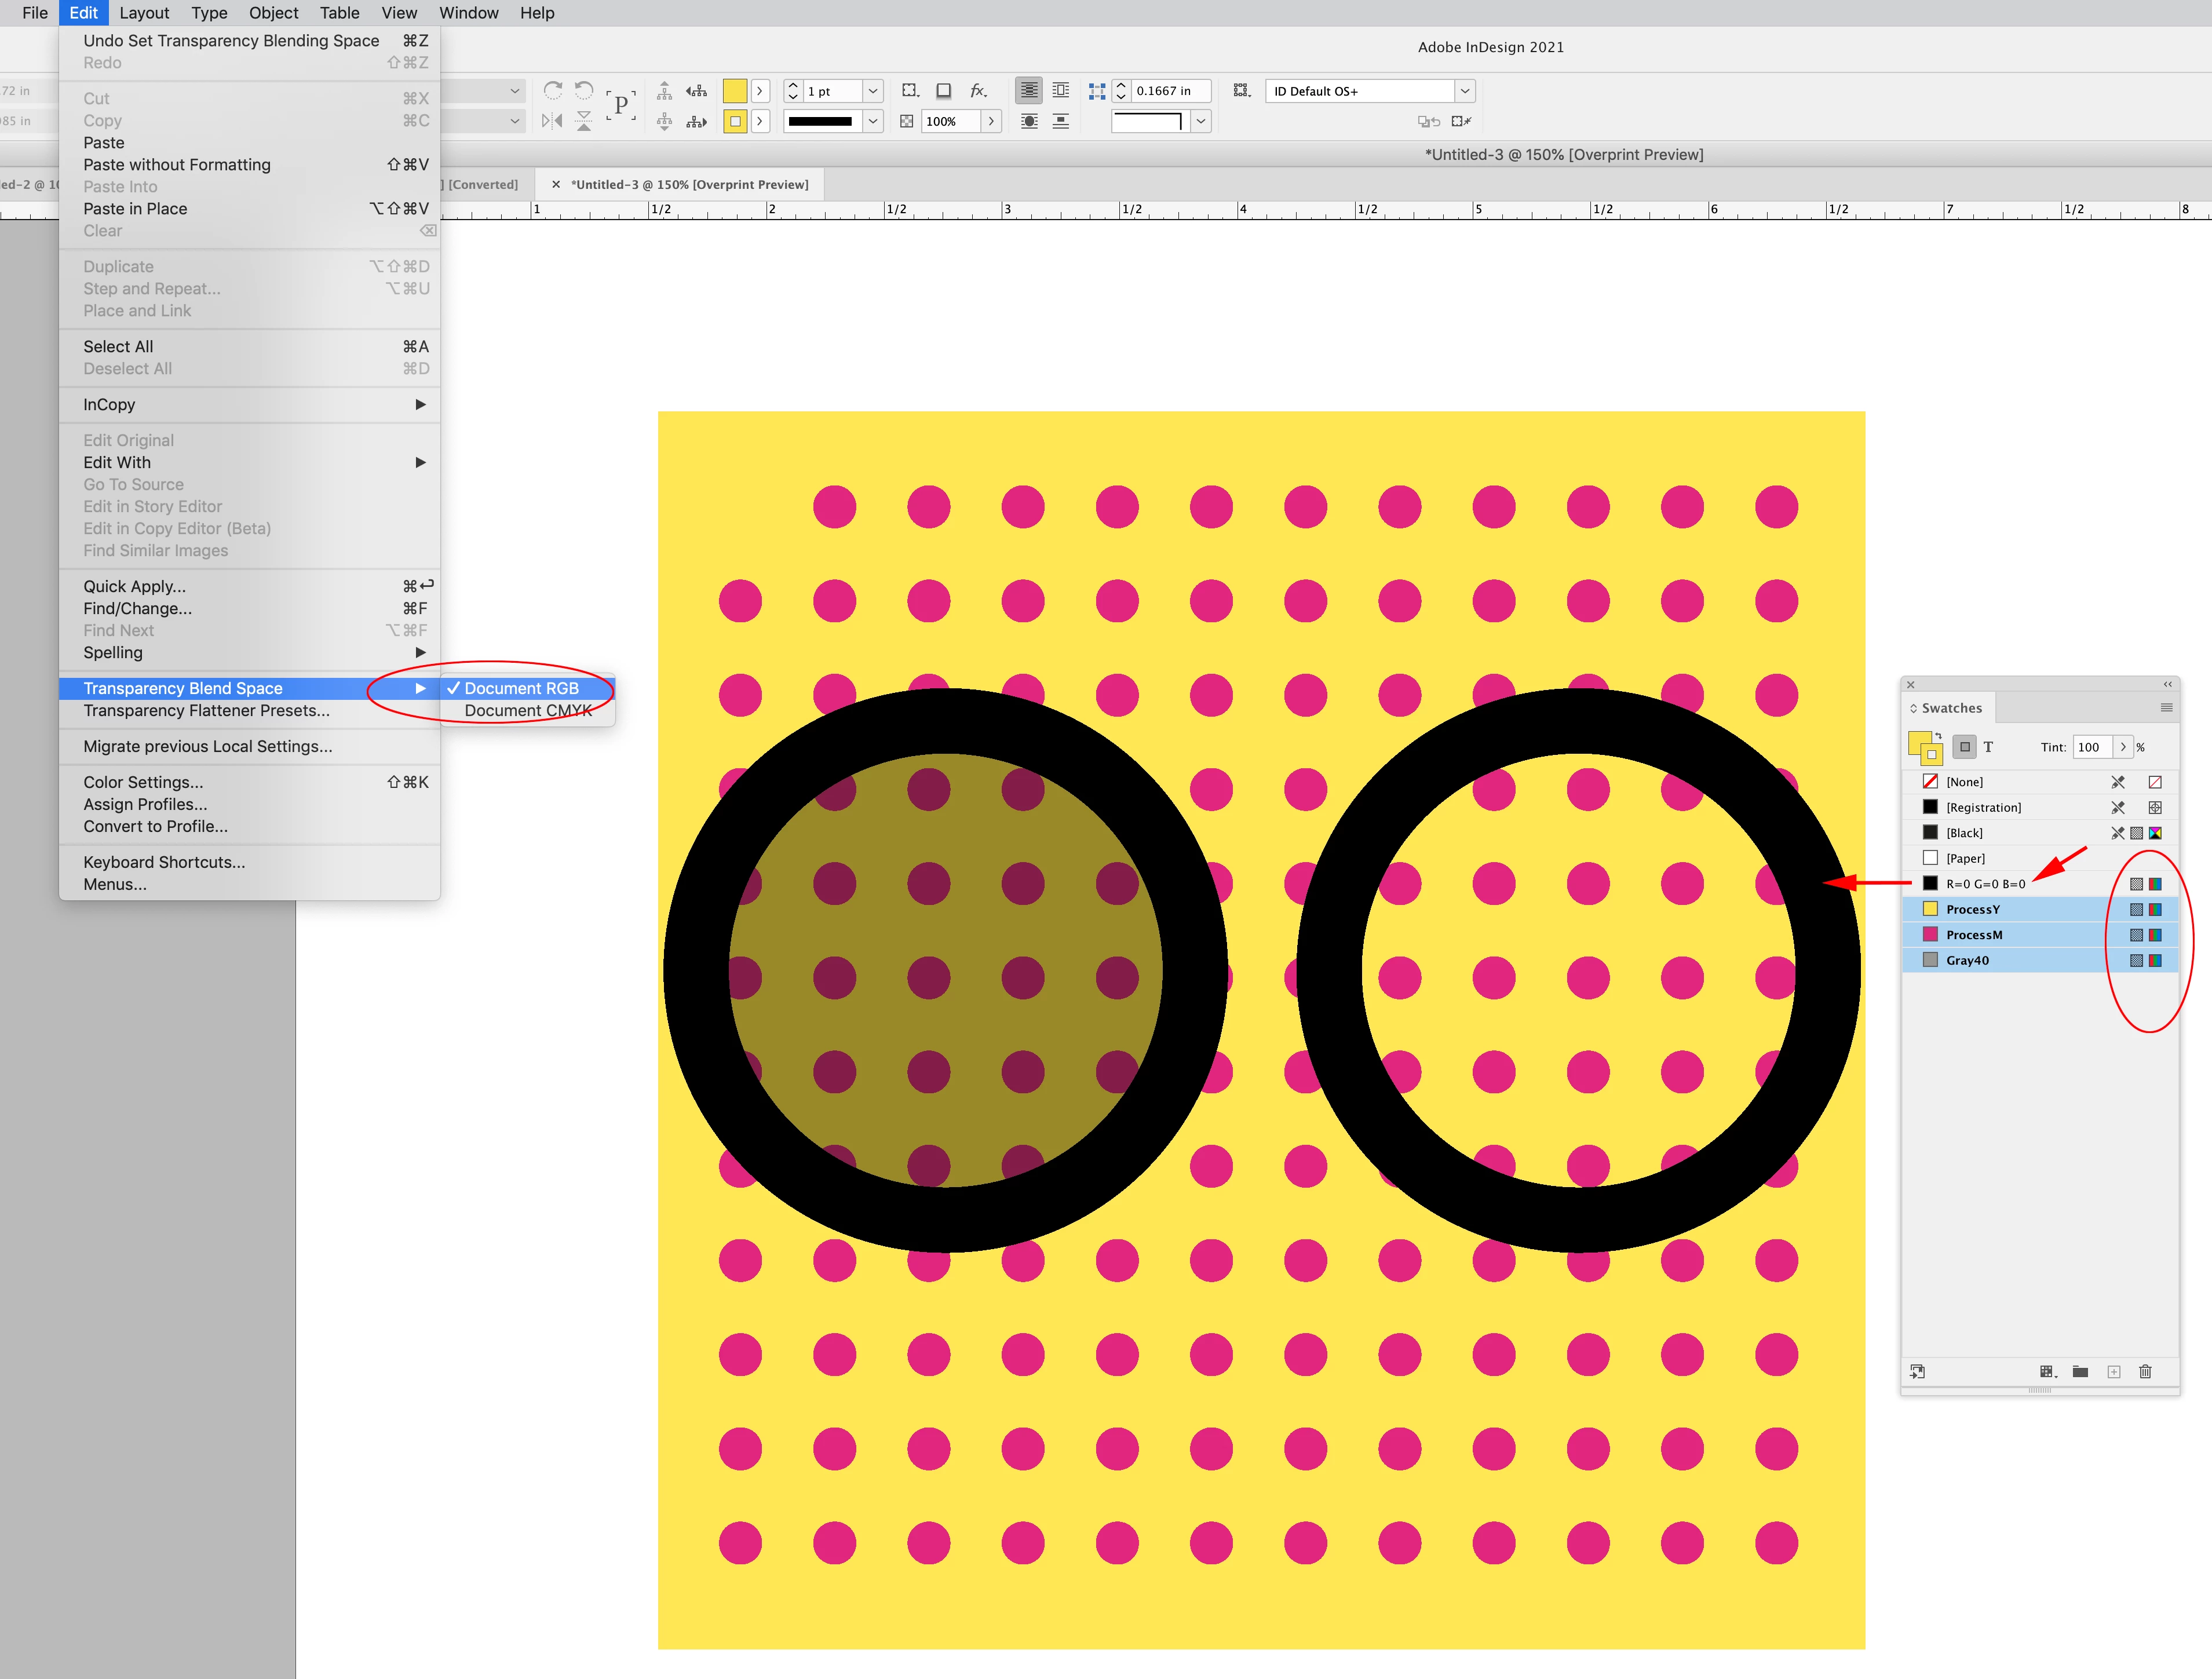Click the swap fill and stroke arrow
Screen dimensions: 2212x1679
tap(1938, 736)
